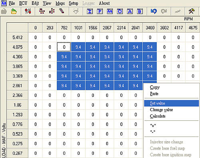Open the Maps menu
The width and height of the screenshot is (200, 158).
click(x=60, y=3)
